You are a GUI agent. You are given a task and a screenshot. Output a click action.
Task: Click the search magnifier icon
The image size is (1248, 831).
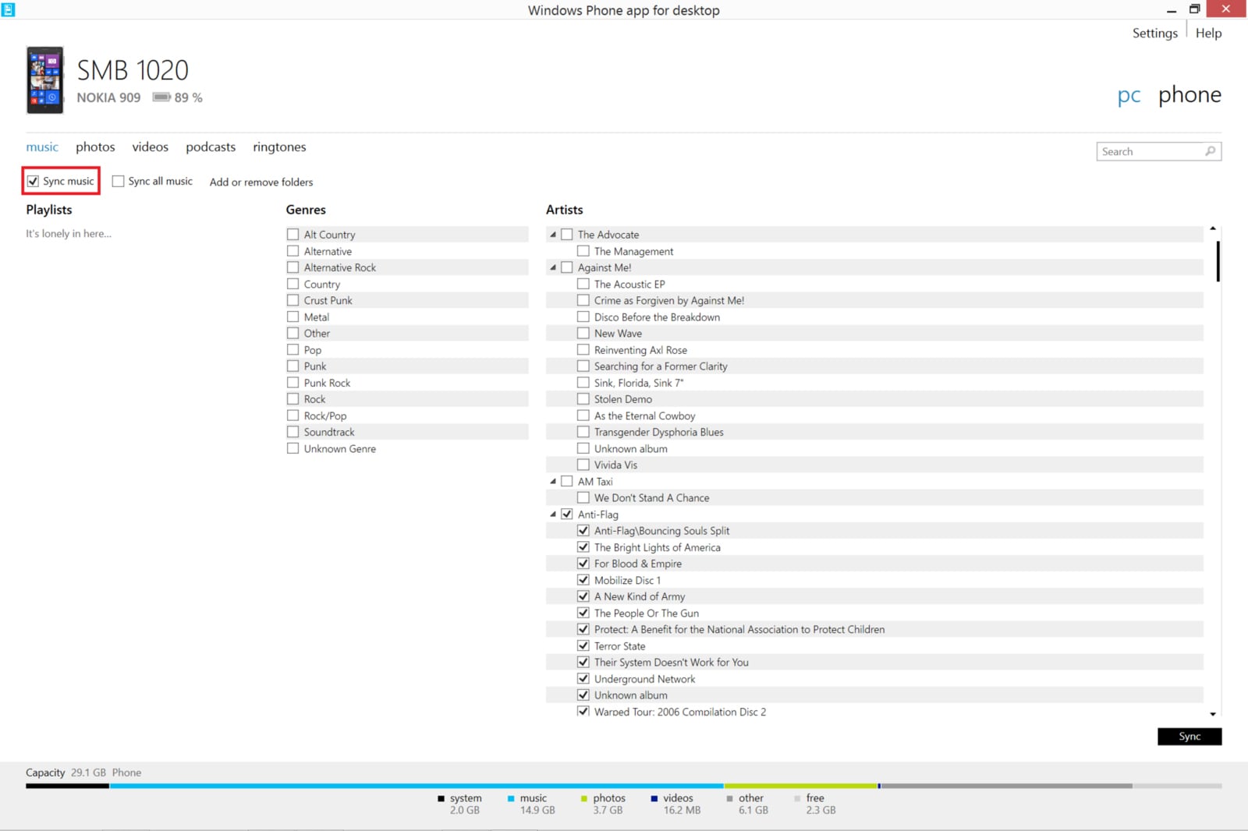(x=1210, y=151)
